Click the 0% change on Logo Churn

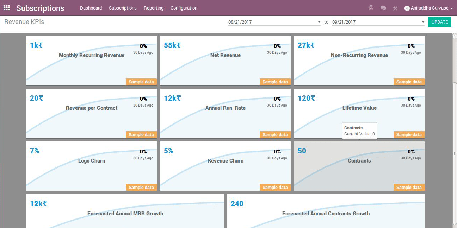tap(143, 152)
